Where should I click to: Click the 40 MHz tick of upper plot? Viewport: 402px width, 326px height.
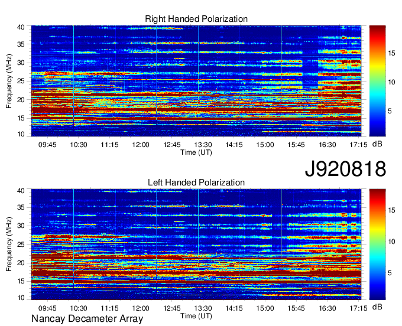tap(21, 27)
